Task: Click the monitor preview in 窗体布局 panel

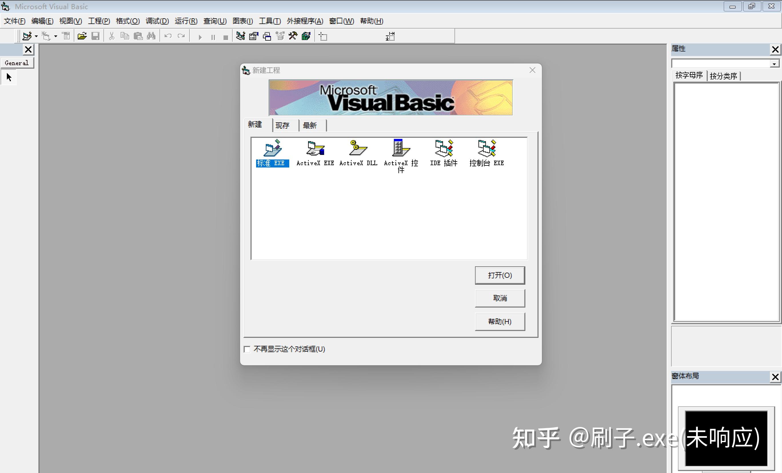Action: pyautogui.click(x=726, y=438)
